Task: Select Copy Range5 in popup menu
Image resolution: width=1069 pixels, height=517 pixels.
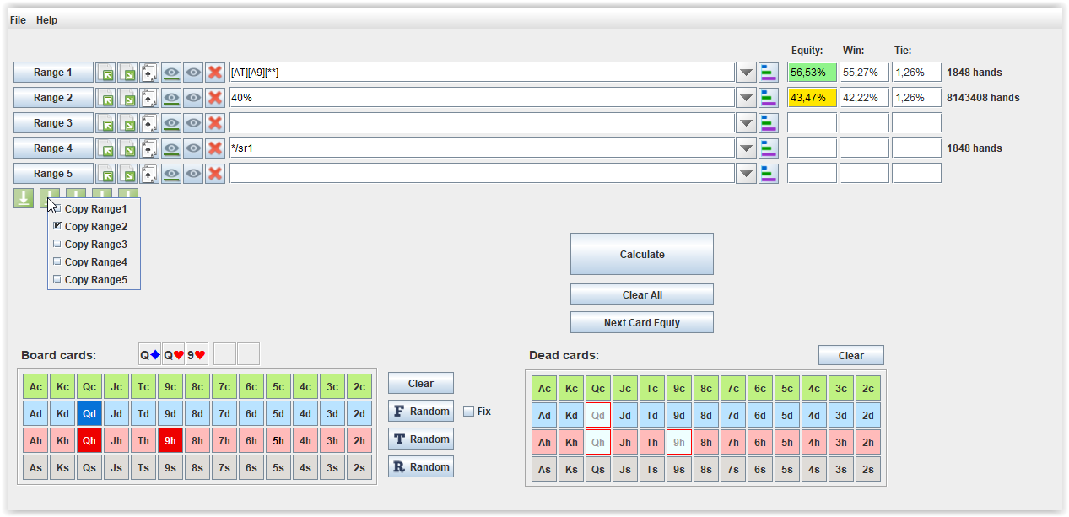Action: click(94, 279)
